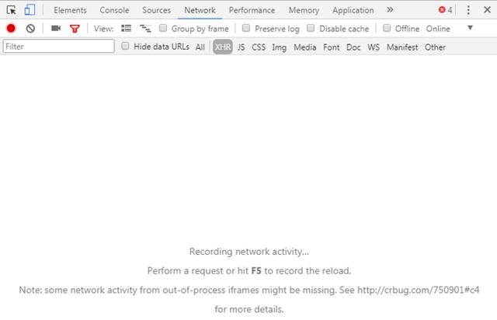Switch to large request rows view icon
Image resolution: width=497 pixels, height=320 pixels.
126,29
